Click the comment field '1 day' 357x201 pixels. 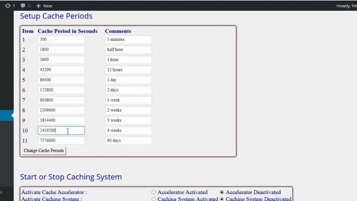(x=128, y=80)
